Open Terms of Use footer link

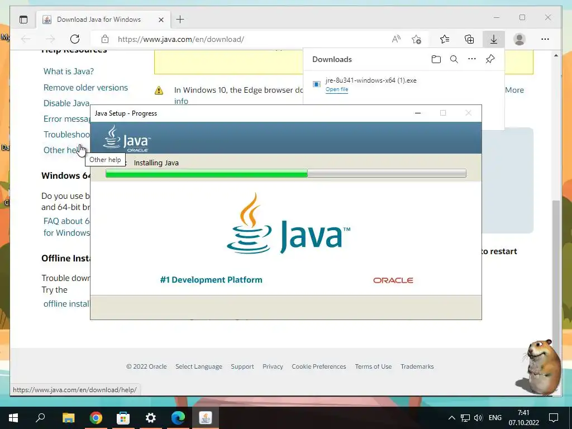373,366
